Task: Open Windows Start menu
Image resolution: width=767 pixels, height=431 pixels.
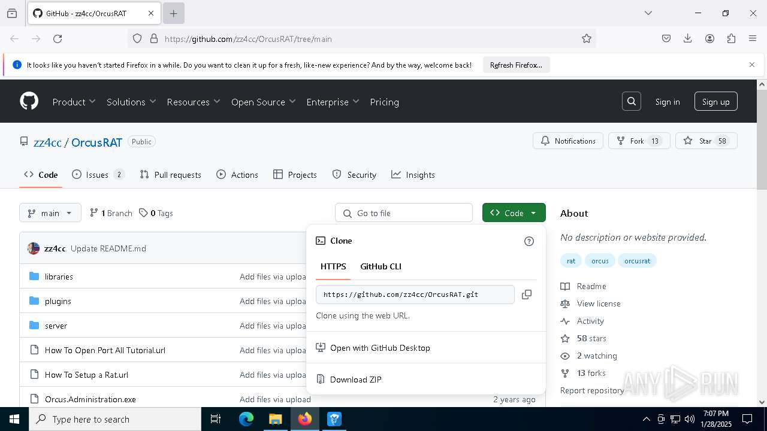Action: [x=14, y=419]
